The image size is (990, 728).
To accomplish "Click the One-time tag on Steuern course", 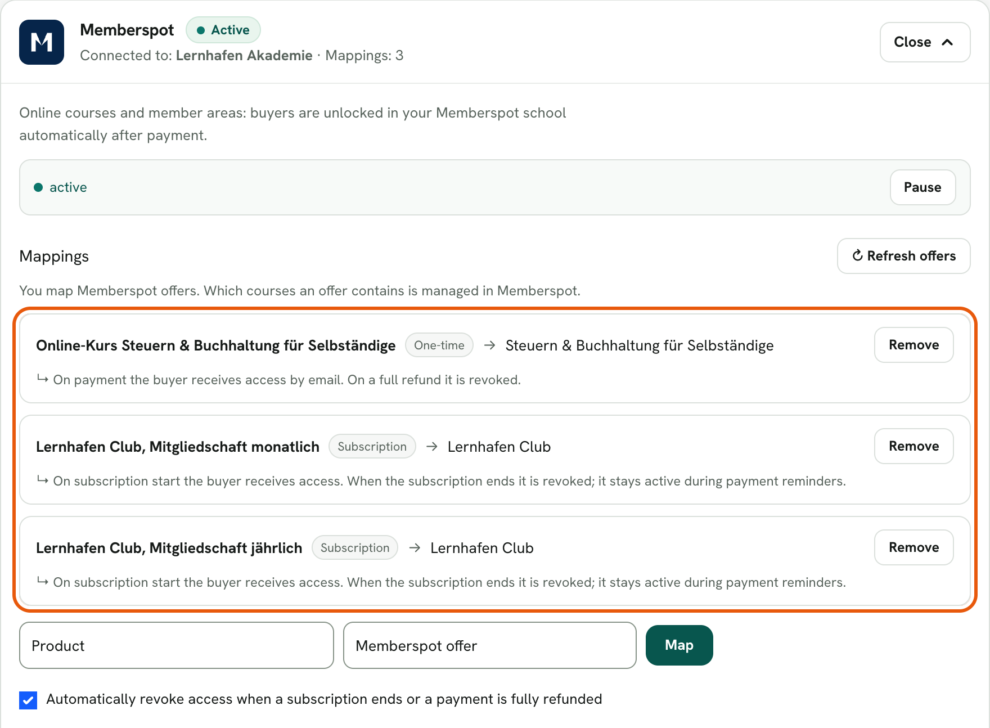I will click(x=439, y=345).
